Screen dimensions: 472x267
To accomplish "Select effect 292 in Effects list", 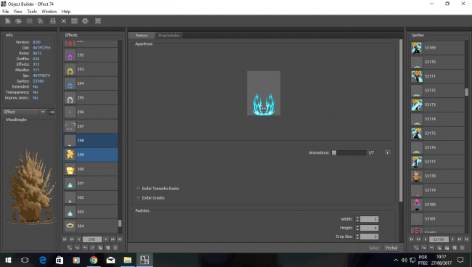I will (91, 55).
